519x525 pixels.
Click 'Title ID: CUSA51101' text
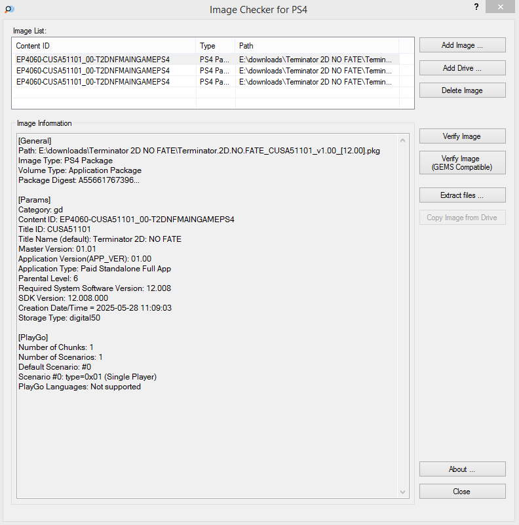54,229
